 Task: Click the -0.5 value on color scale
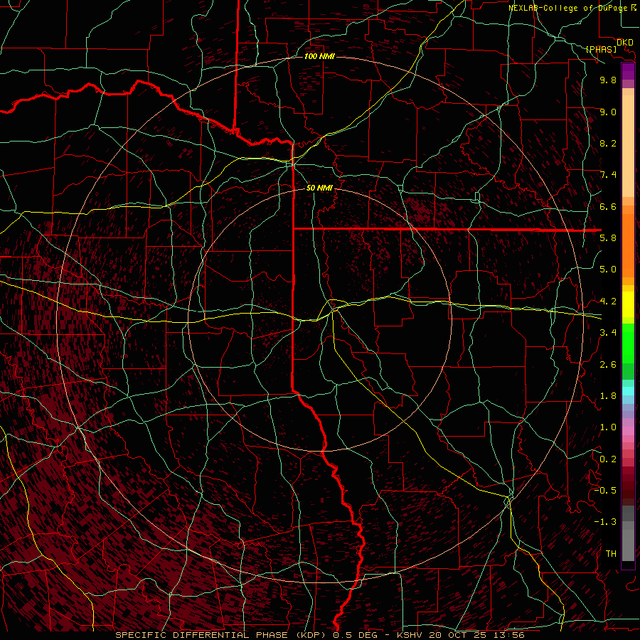pos(605,490)
